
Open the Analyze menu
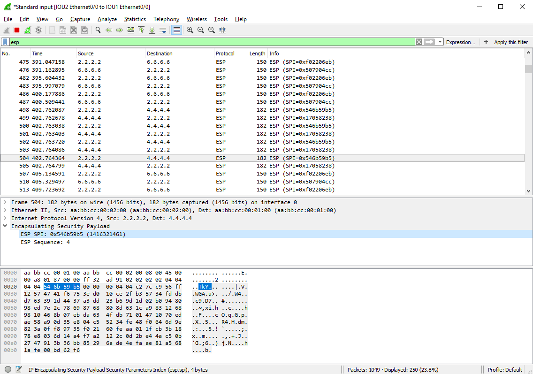pos(107,19)
